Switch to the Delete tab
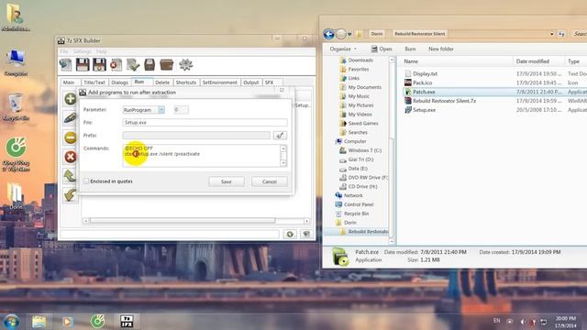587x330 pixels. click(162, 82)
